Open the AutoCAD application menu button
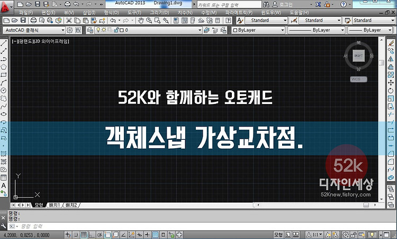397x239 pixels. click(x=6, y=7)
